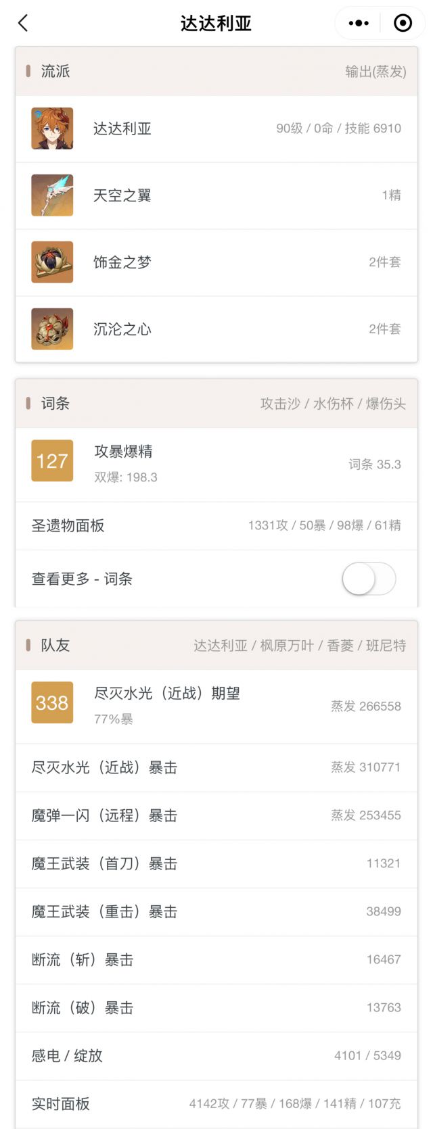
Task: Tap the circular close-target capsule icon
Action: point(403,23)
